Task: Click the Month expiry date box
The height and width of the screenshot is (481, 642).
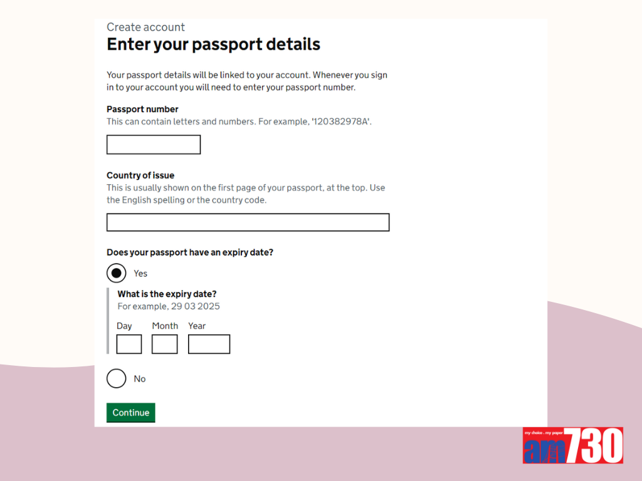Action: click(165, 344)
